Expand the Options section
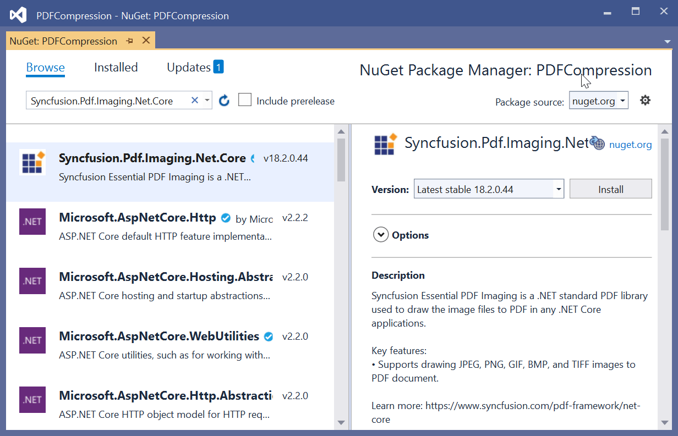The width and height of the screenshot is (678, 436). coord(381,235)
